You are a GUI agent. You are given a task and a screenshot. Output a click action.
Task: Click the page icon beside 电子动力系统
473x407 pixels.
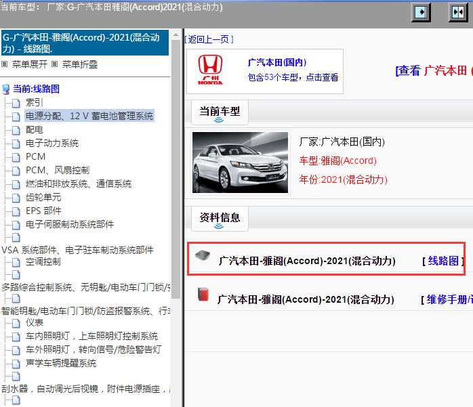pos(16,144)
